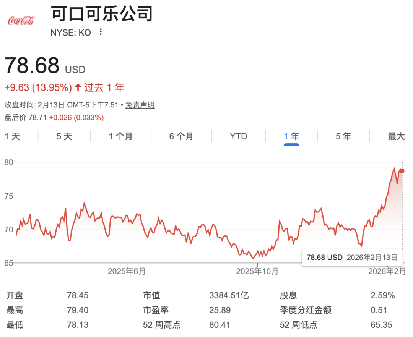
Task: Click the red latest data point on the chart
Action: pyautogui.click(x=402, y=171)
